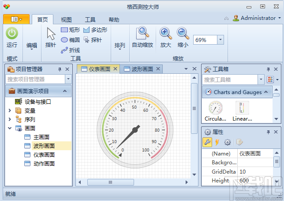Open the 排列 dropdown group
284x201 pixels.
tap(120, 46)
